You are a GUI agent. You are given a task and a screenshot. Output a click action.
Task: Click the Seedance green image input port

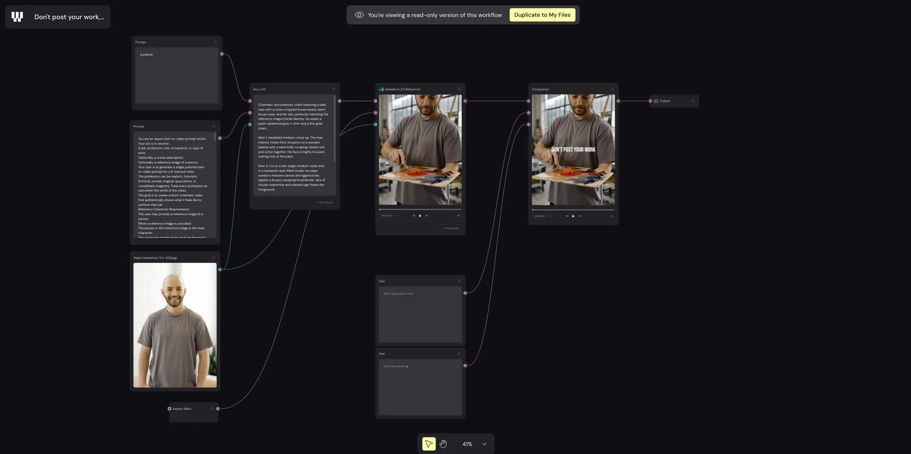pyautogui.click(x=375, y=124)
